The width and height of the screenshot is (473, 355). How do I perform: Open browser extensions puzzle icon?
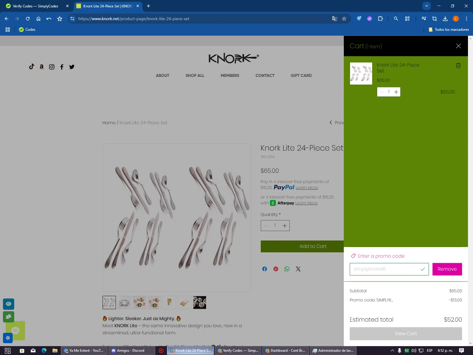coord(380,19)
